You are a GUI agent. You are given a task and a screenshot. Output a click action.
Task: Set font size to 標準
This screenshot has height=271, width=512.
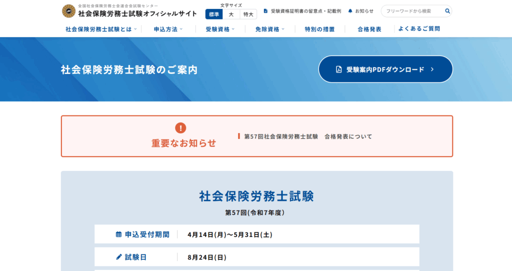tap(213, 14)
